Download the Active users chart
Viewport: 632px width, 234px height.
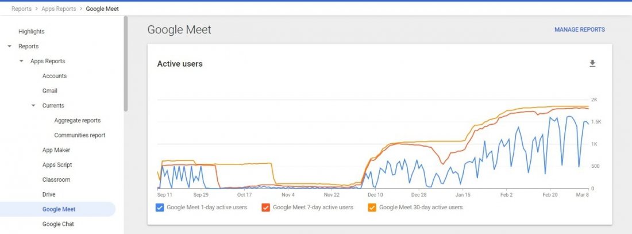(592, 63)
